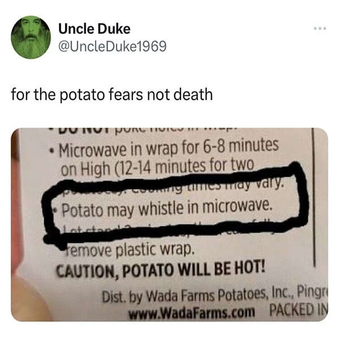Click the bullet before 'Microwave in wrap'

point(52,151)
